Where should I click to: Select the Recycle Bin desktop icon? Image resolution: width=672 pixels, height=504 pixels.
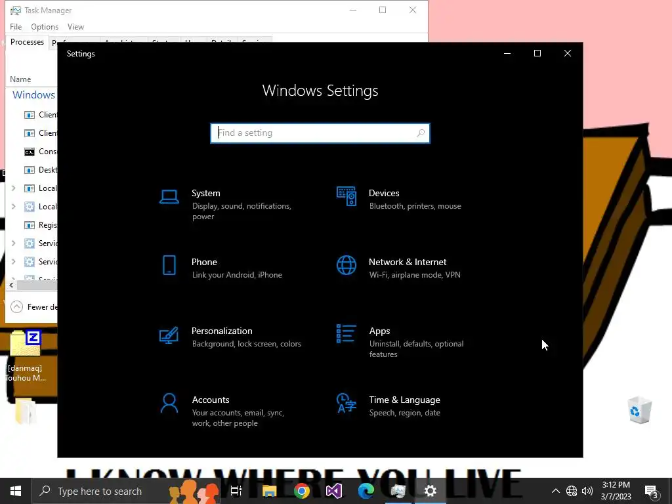point(639,409)
